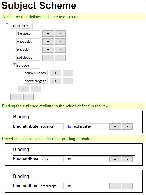Follow the 'to' link in audience binding
This screenshot has height=195, width=146.
(69, 126)
